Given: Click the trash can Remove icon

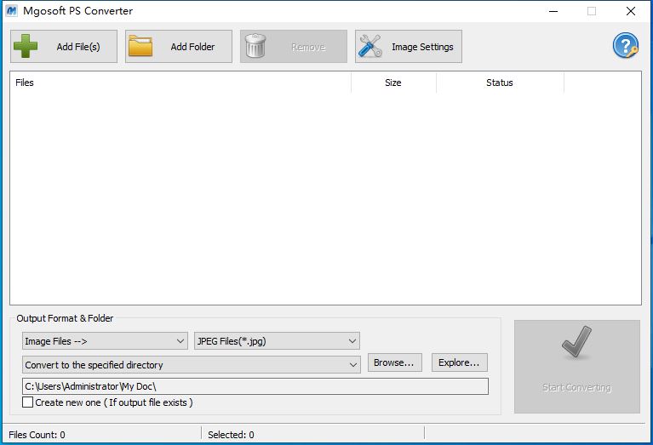Looking at the screenshot, I should click(x=255, y=46).
